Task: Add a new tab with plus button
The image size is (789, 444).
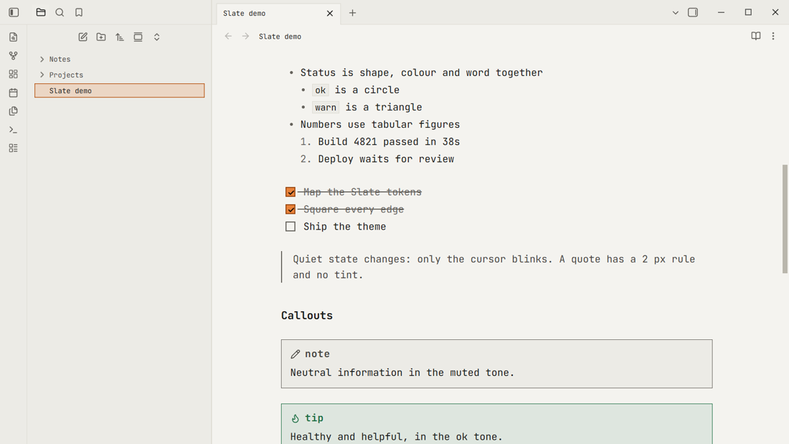Action: tap(352, 13)
